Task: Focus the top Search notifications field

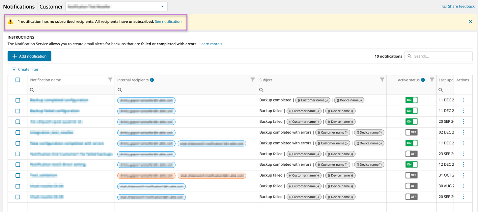Action: (438, 56)
